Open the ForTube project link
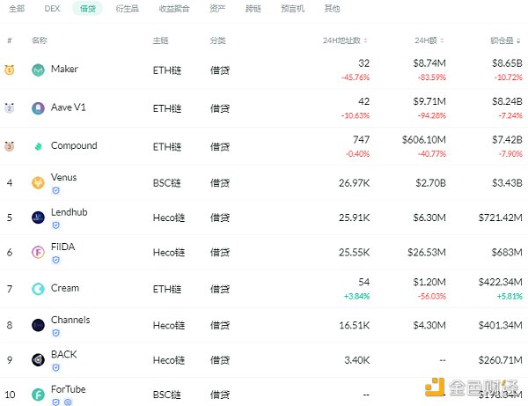This screenshot has height=406, width=528. point(69,388)
